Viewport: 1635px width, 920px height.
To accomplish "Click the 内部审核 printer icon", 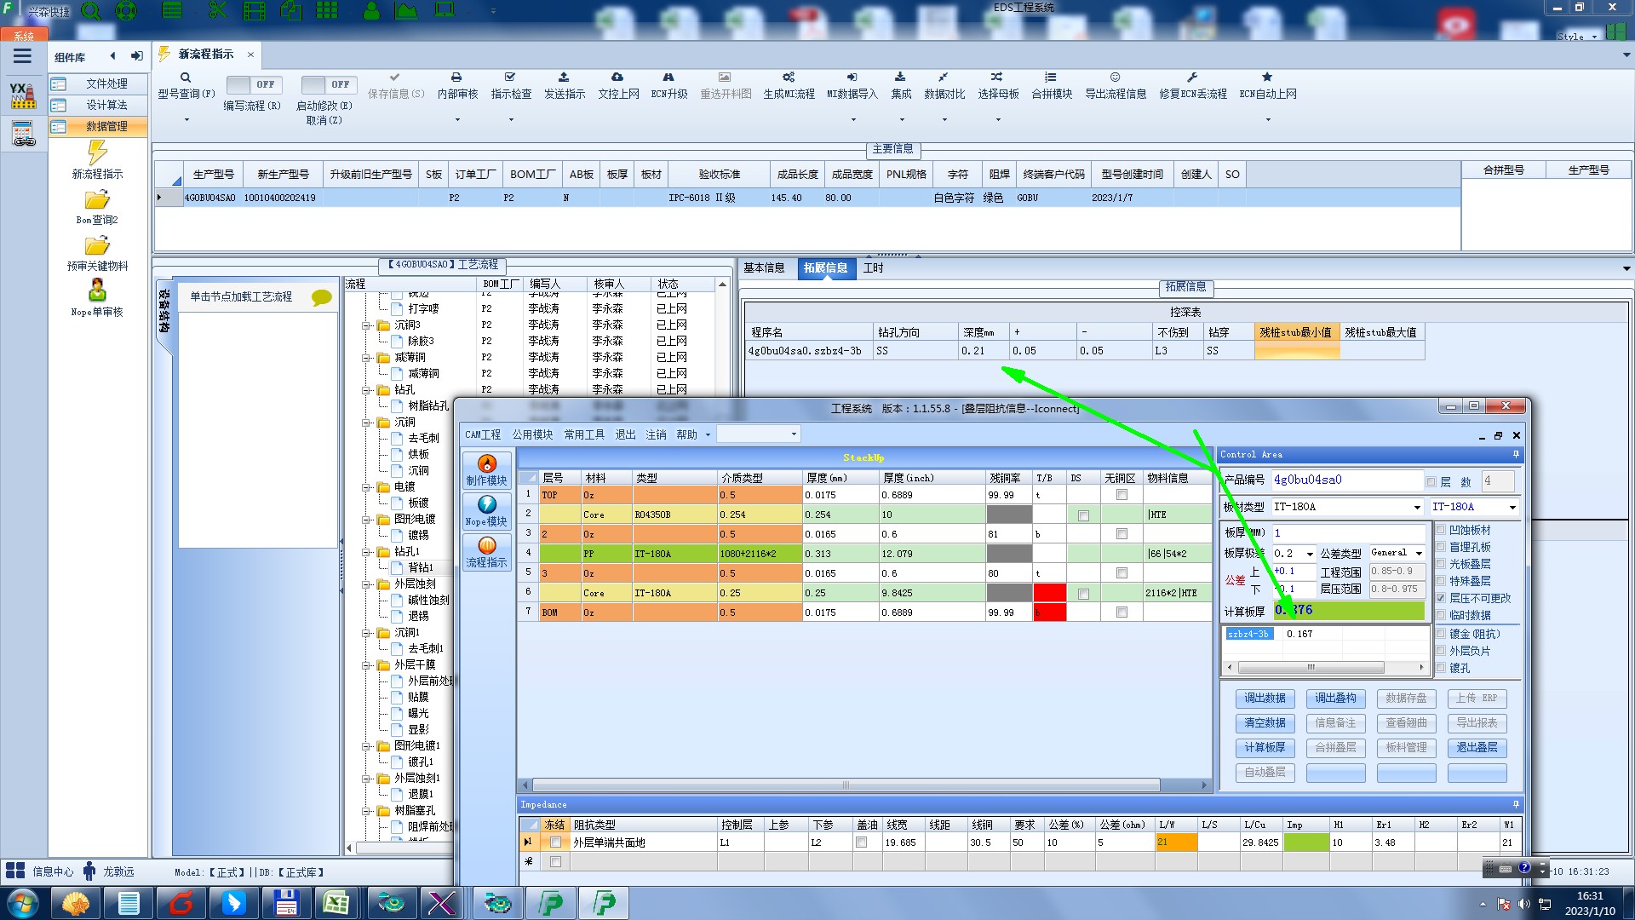I will [456, 78].
